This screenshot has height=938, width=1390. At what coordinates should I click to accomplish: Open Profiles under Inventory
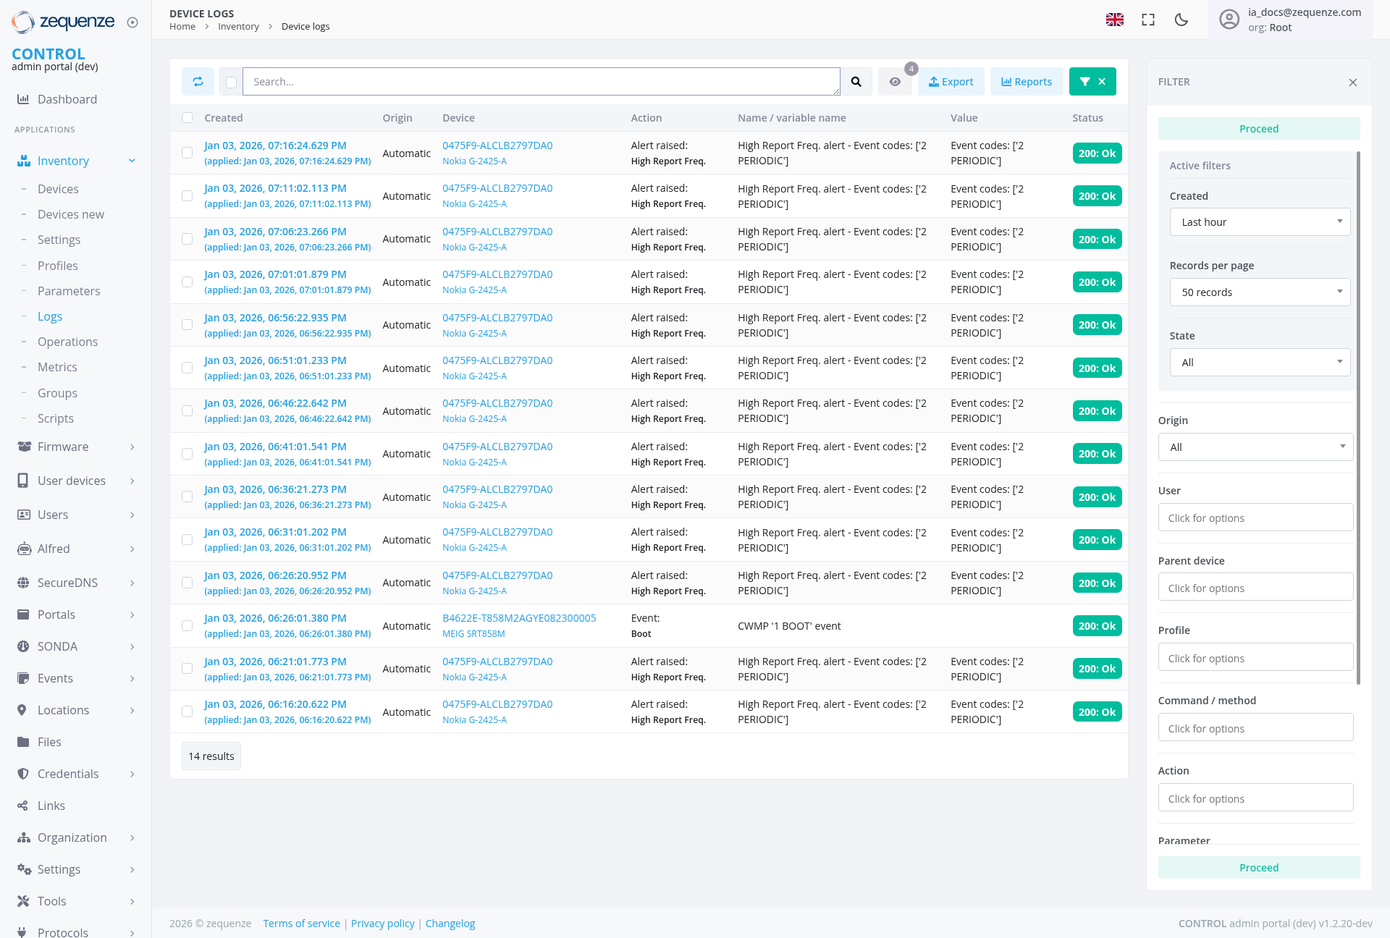point(58,266)
